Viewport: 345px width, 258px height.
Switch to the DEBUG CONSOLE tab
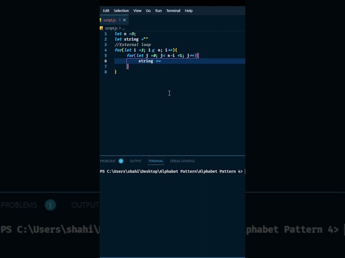click(x=182, y=161)
